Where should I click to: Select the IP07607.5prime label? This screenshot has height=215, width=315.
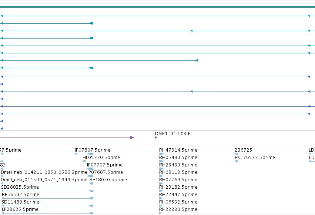click(x=105, y=172)
